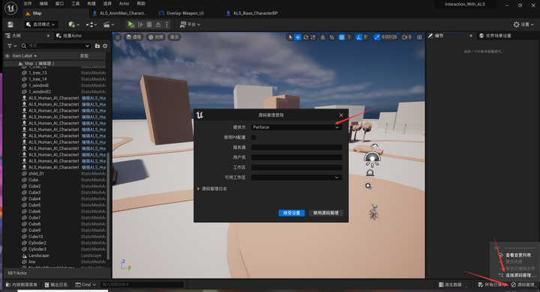Open the outliner settings gear
The width and height of the screenshot is (540, 292).
click(105, 46)
